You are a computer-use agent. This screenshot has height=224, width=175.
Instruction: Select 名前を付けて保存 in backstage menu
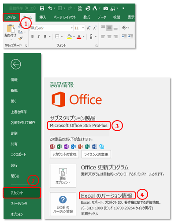[x=23, y=123]
